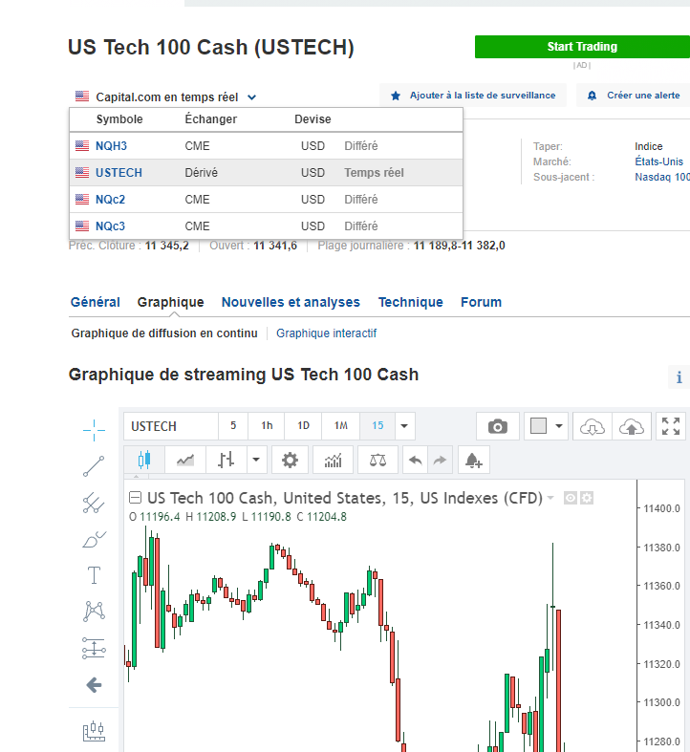This screenshot has height=752, width=690.
Task: Open chart style dropdown arrow
Action: pyautogui.click(x=256, y=460)
